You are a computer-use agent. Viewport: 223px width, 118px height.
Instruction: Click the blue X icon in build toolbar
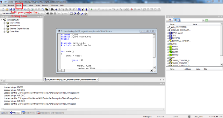coord(82,14)
